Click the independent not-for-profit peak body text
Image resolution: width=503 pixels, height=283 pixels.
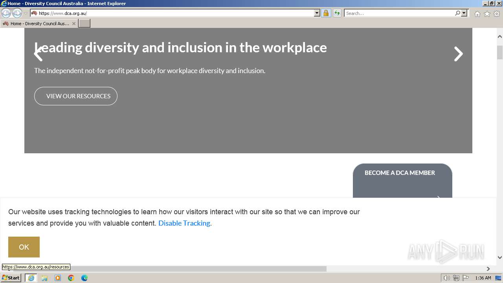pos(150,71)
